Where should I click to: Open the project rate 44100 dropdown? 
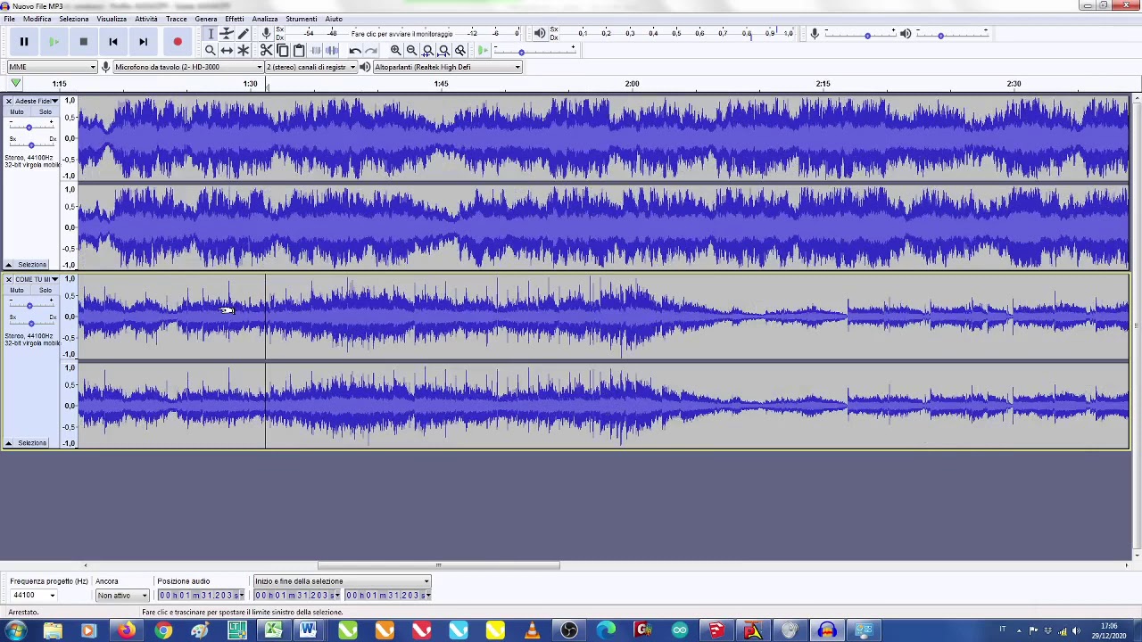click(34, 596)
